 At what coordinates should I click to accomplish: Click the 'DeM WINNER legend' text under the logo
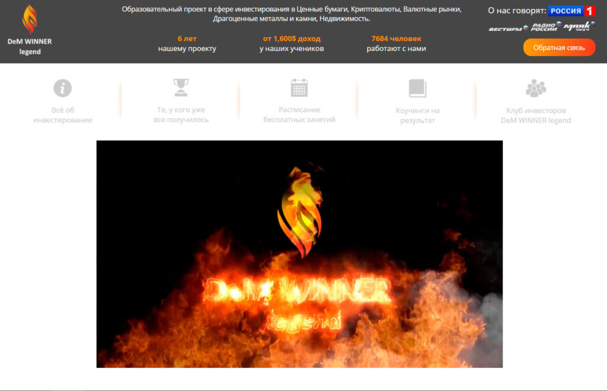[x=30, y=46]
